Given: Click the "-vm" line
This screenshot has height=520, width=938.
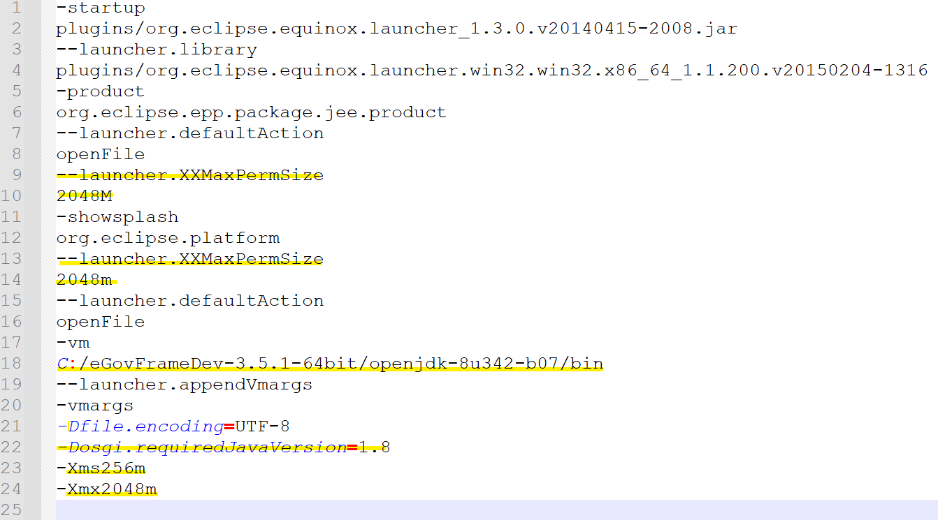Looking at the screenshot, I should click(73, 343).
